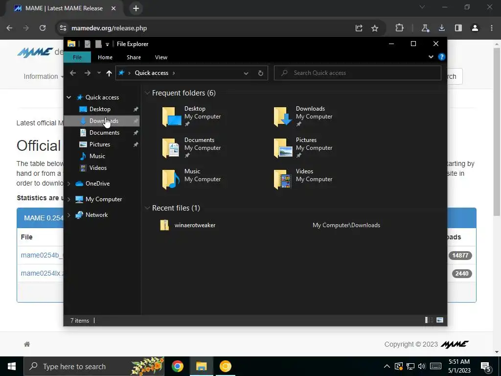Image resolution: width=501 pixels, height=376 pixels.
Task: Open Chrome extensions puzzle icon
Action: click(x=399, y=28)
